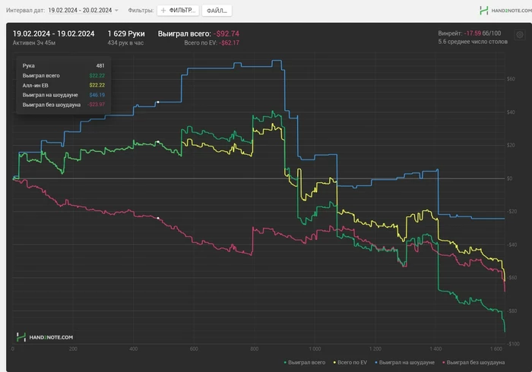Click the Hand2Note watermark logo inside the chart
Viewport: 532px width, 372px height.
tap(44, 337)
